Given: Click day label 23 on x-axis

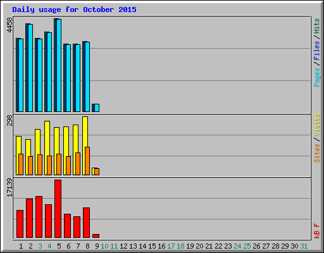Looking at the screenshot, I should pos(228,246).
